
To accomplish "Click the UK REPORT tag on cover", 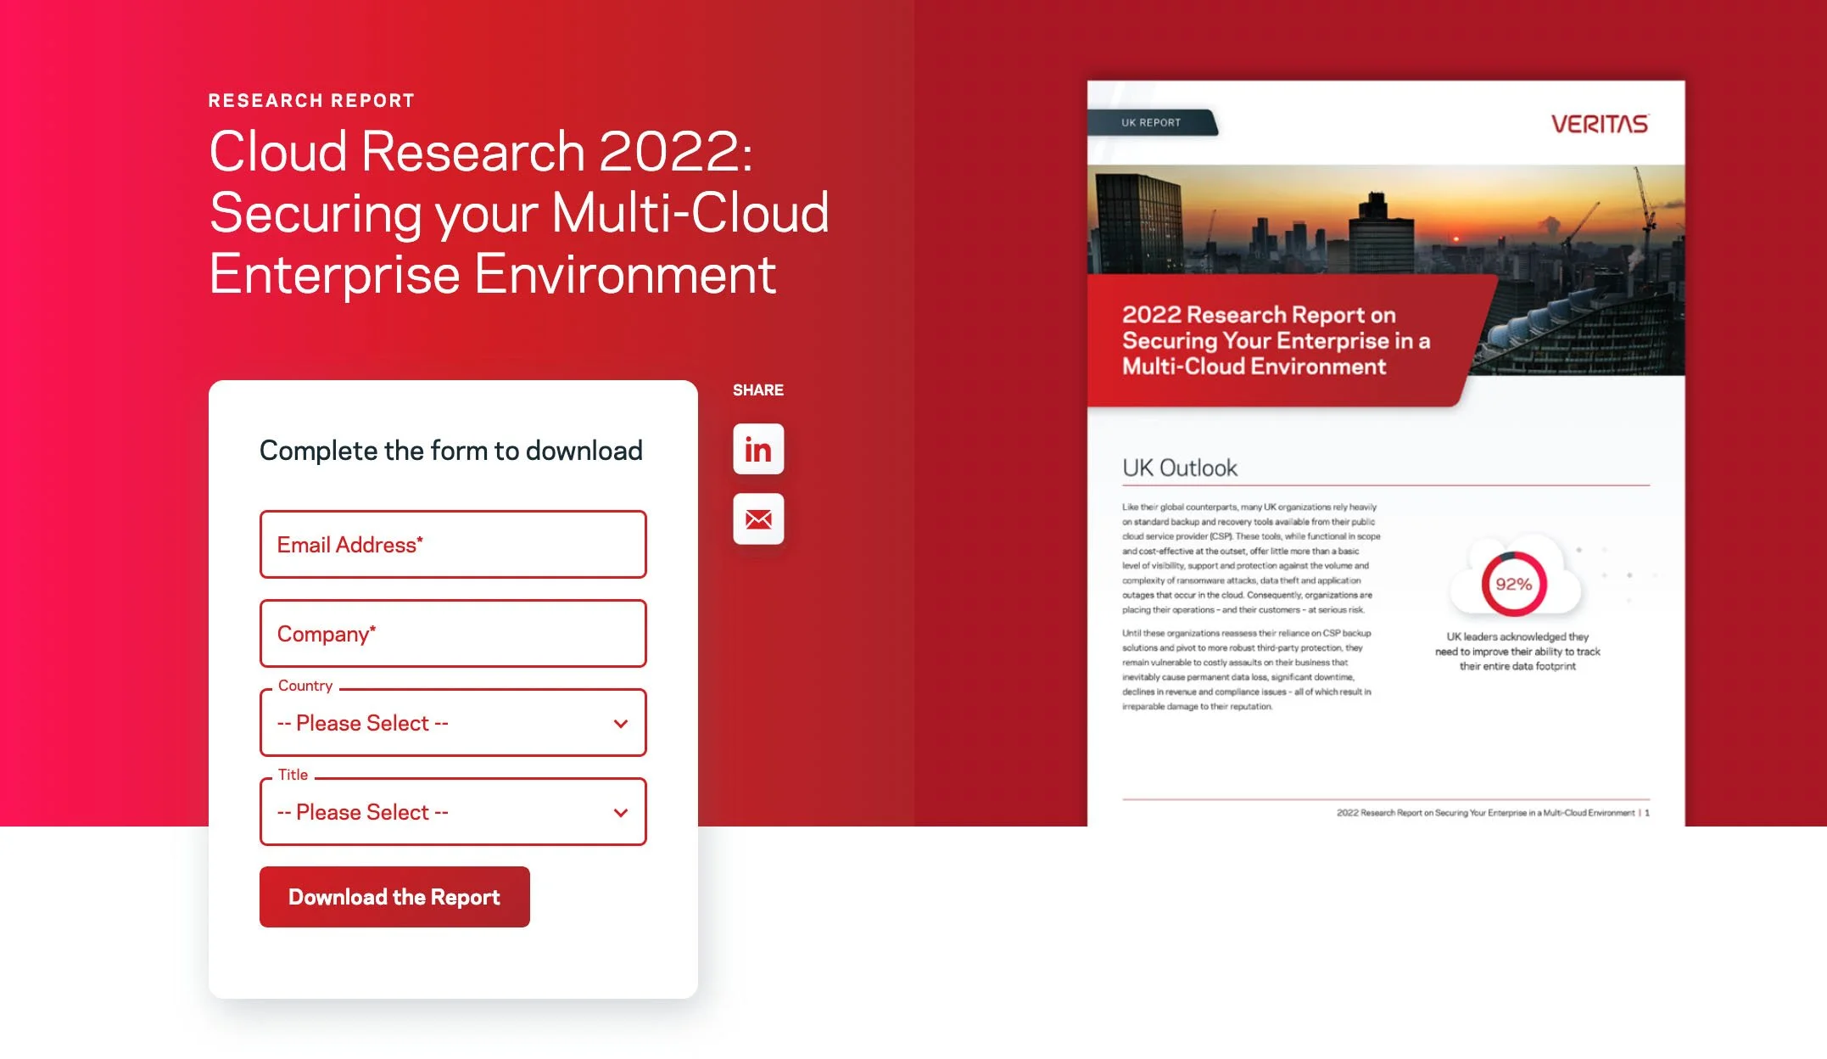I will coord(1150,122).
